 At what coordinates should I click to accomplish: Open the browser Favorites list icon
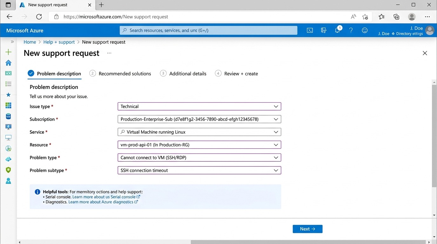tap(381, 17)
